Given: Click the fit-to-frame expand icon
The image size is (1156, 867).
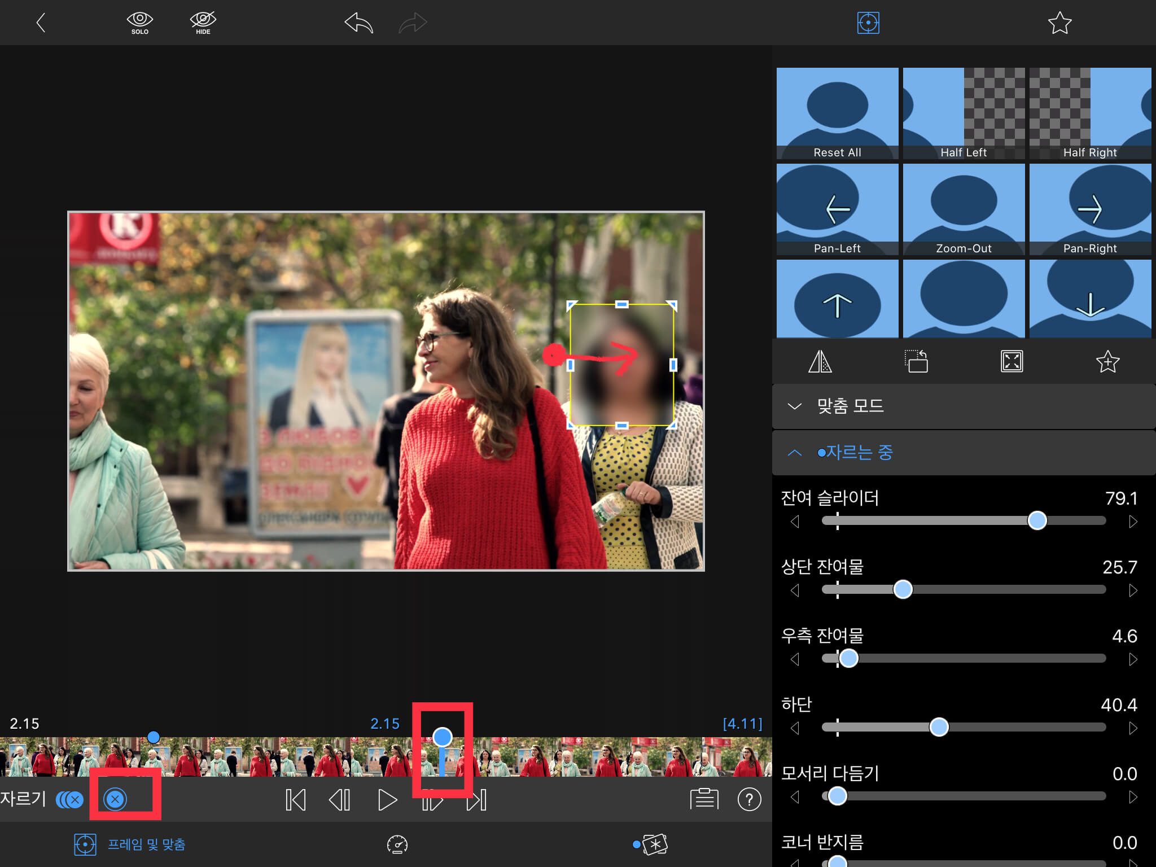Looking at the screenshot, I should (x=1011, y=362).
